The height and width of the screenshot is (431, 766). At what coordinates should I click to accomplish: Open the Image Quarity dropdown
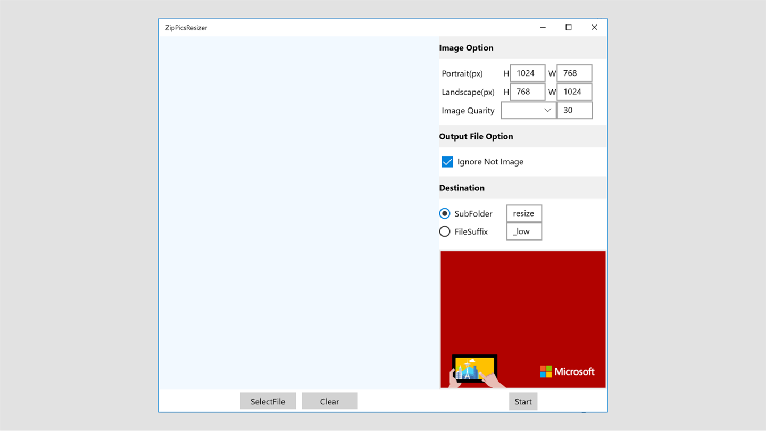pyautogui.click(x=529, y=110)
